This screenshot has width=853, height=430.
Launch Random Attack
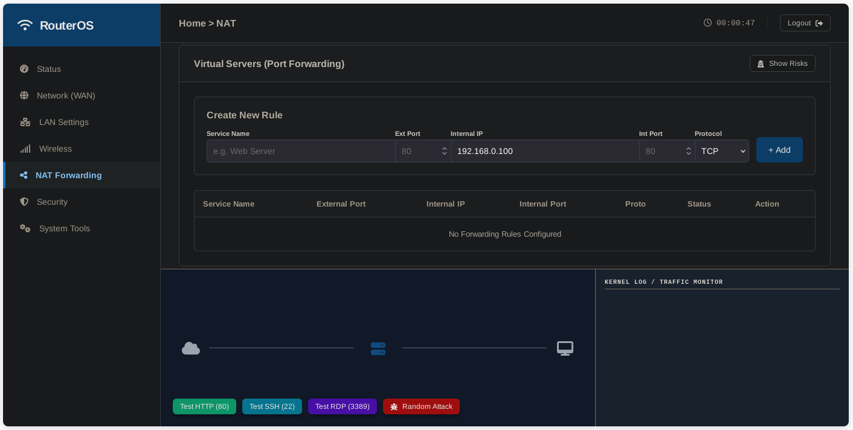(x=421, y=406)
